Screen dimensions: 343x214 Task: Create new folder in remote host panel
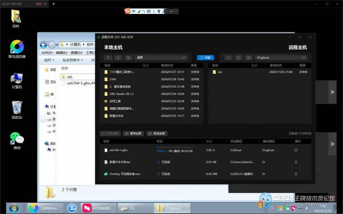[248, 58]
